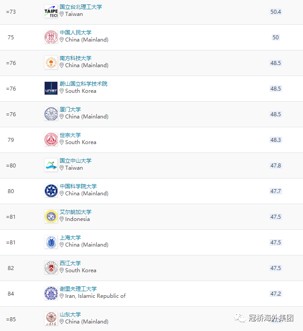Click the 50.4 score for Taipei Tech

point(276,12)
